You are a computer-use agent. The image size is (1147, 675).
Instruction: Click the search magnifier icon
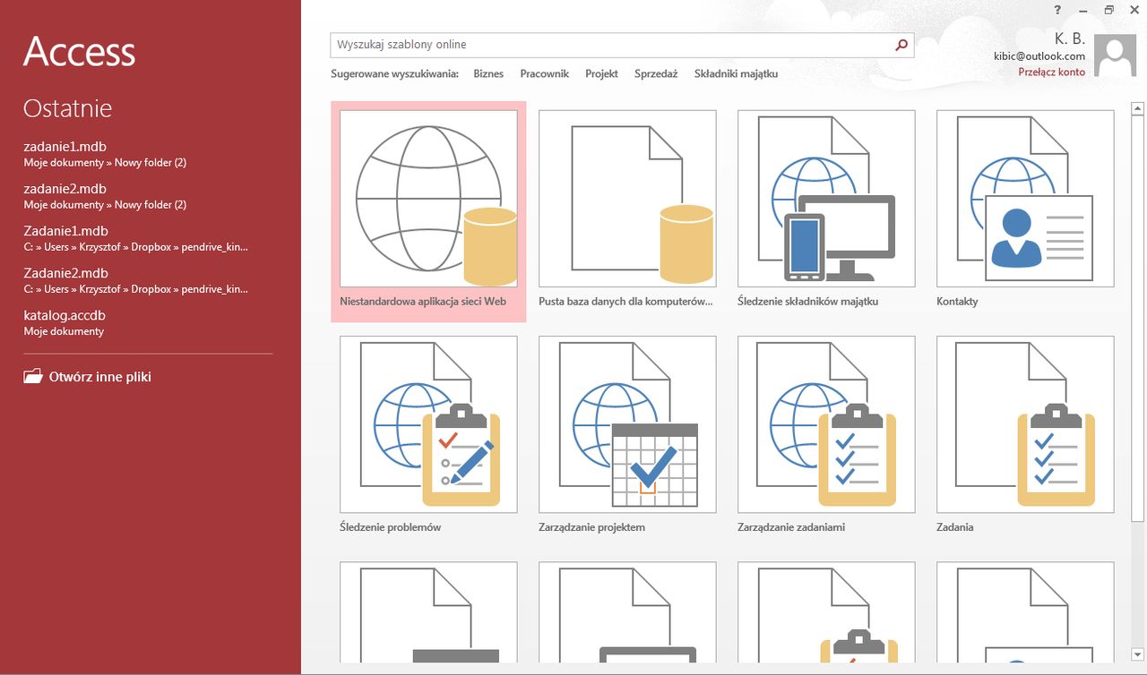[x=901, y=45]
